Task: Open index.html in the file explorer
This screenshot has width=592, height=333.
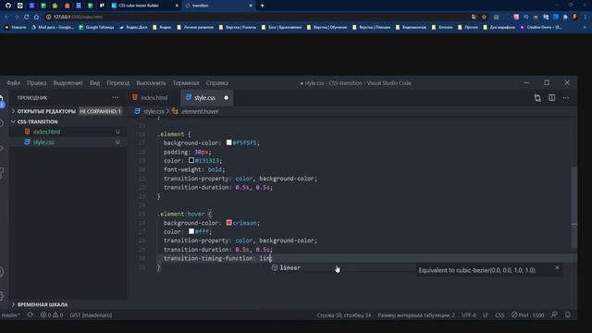Action: click(x=47, y=131)
